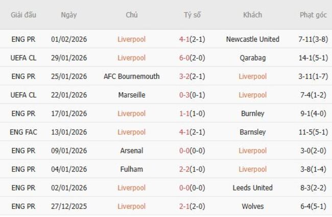Click the Arsenal home team name
Image resolution: width=332 pixels, height=217 pixels.
pyautogui.click(x=131, y=151)
